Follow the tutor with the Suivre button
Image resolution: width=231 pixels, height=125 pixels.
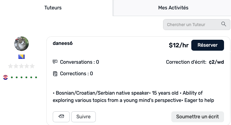tap(83, 117)
